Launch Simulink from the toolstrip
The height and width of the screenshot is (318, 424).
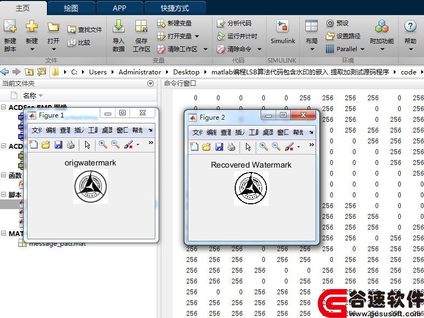[283, 32]
